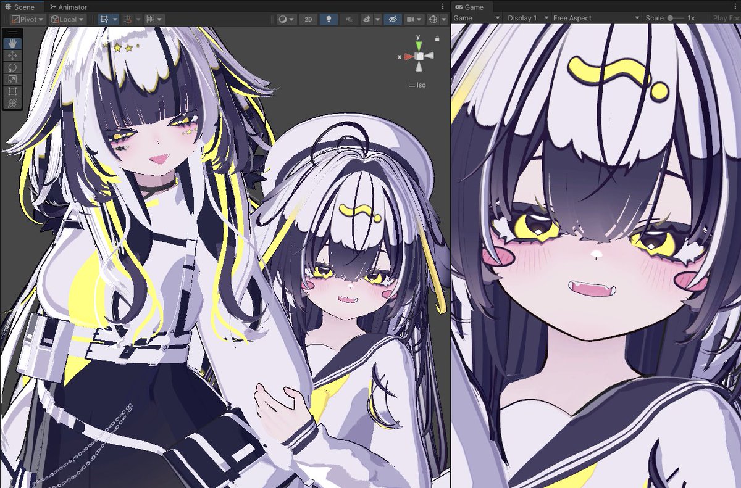Image resolution: width=741 pixels, height=488 pixels.
Task: Select the combined Transform tool
Action: (x=13, y=102)
